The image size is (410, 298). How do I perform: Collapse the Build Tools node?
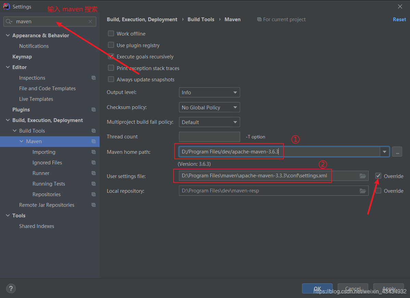[15, 131]
